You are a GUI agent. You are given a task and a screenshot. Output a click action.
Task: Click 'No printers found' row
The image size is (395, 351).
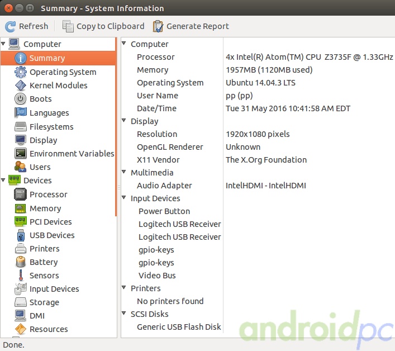pos(170,301)
